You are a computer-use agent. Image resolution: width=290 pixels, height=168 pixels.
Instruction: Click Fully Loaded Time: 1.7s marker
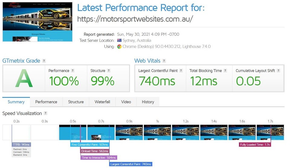pyautogui.click(x=255, y=145)
